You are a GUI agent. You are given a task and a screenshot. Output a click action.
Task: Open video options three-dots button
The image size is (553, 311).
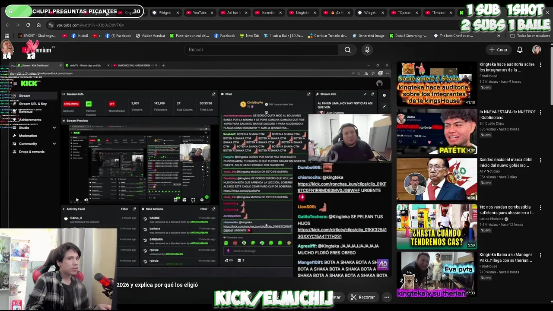(x=387, y=297)
